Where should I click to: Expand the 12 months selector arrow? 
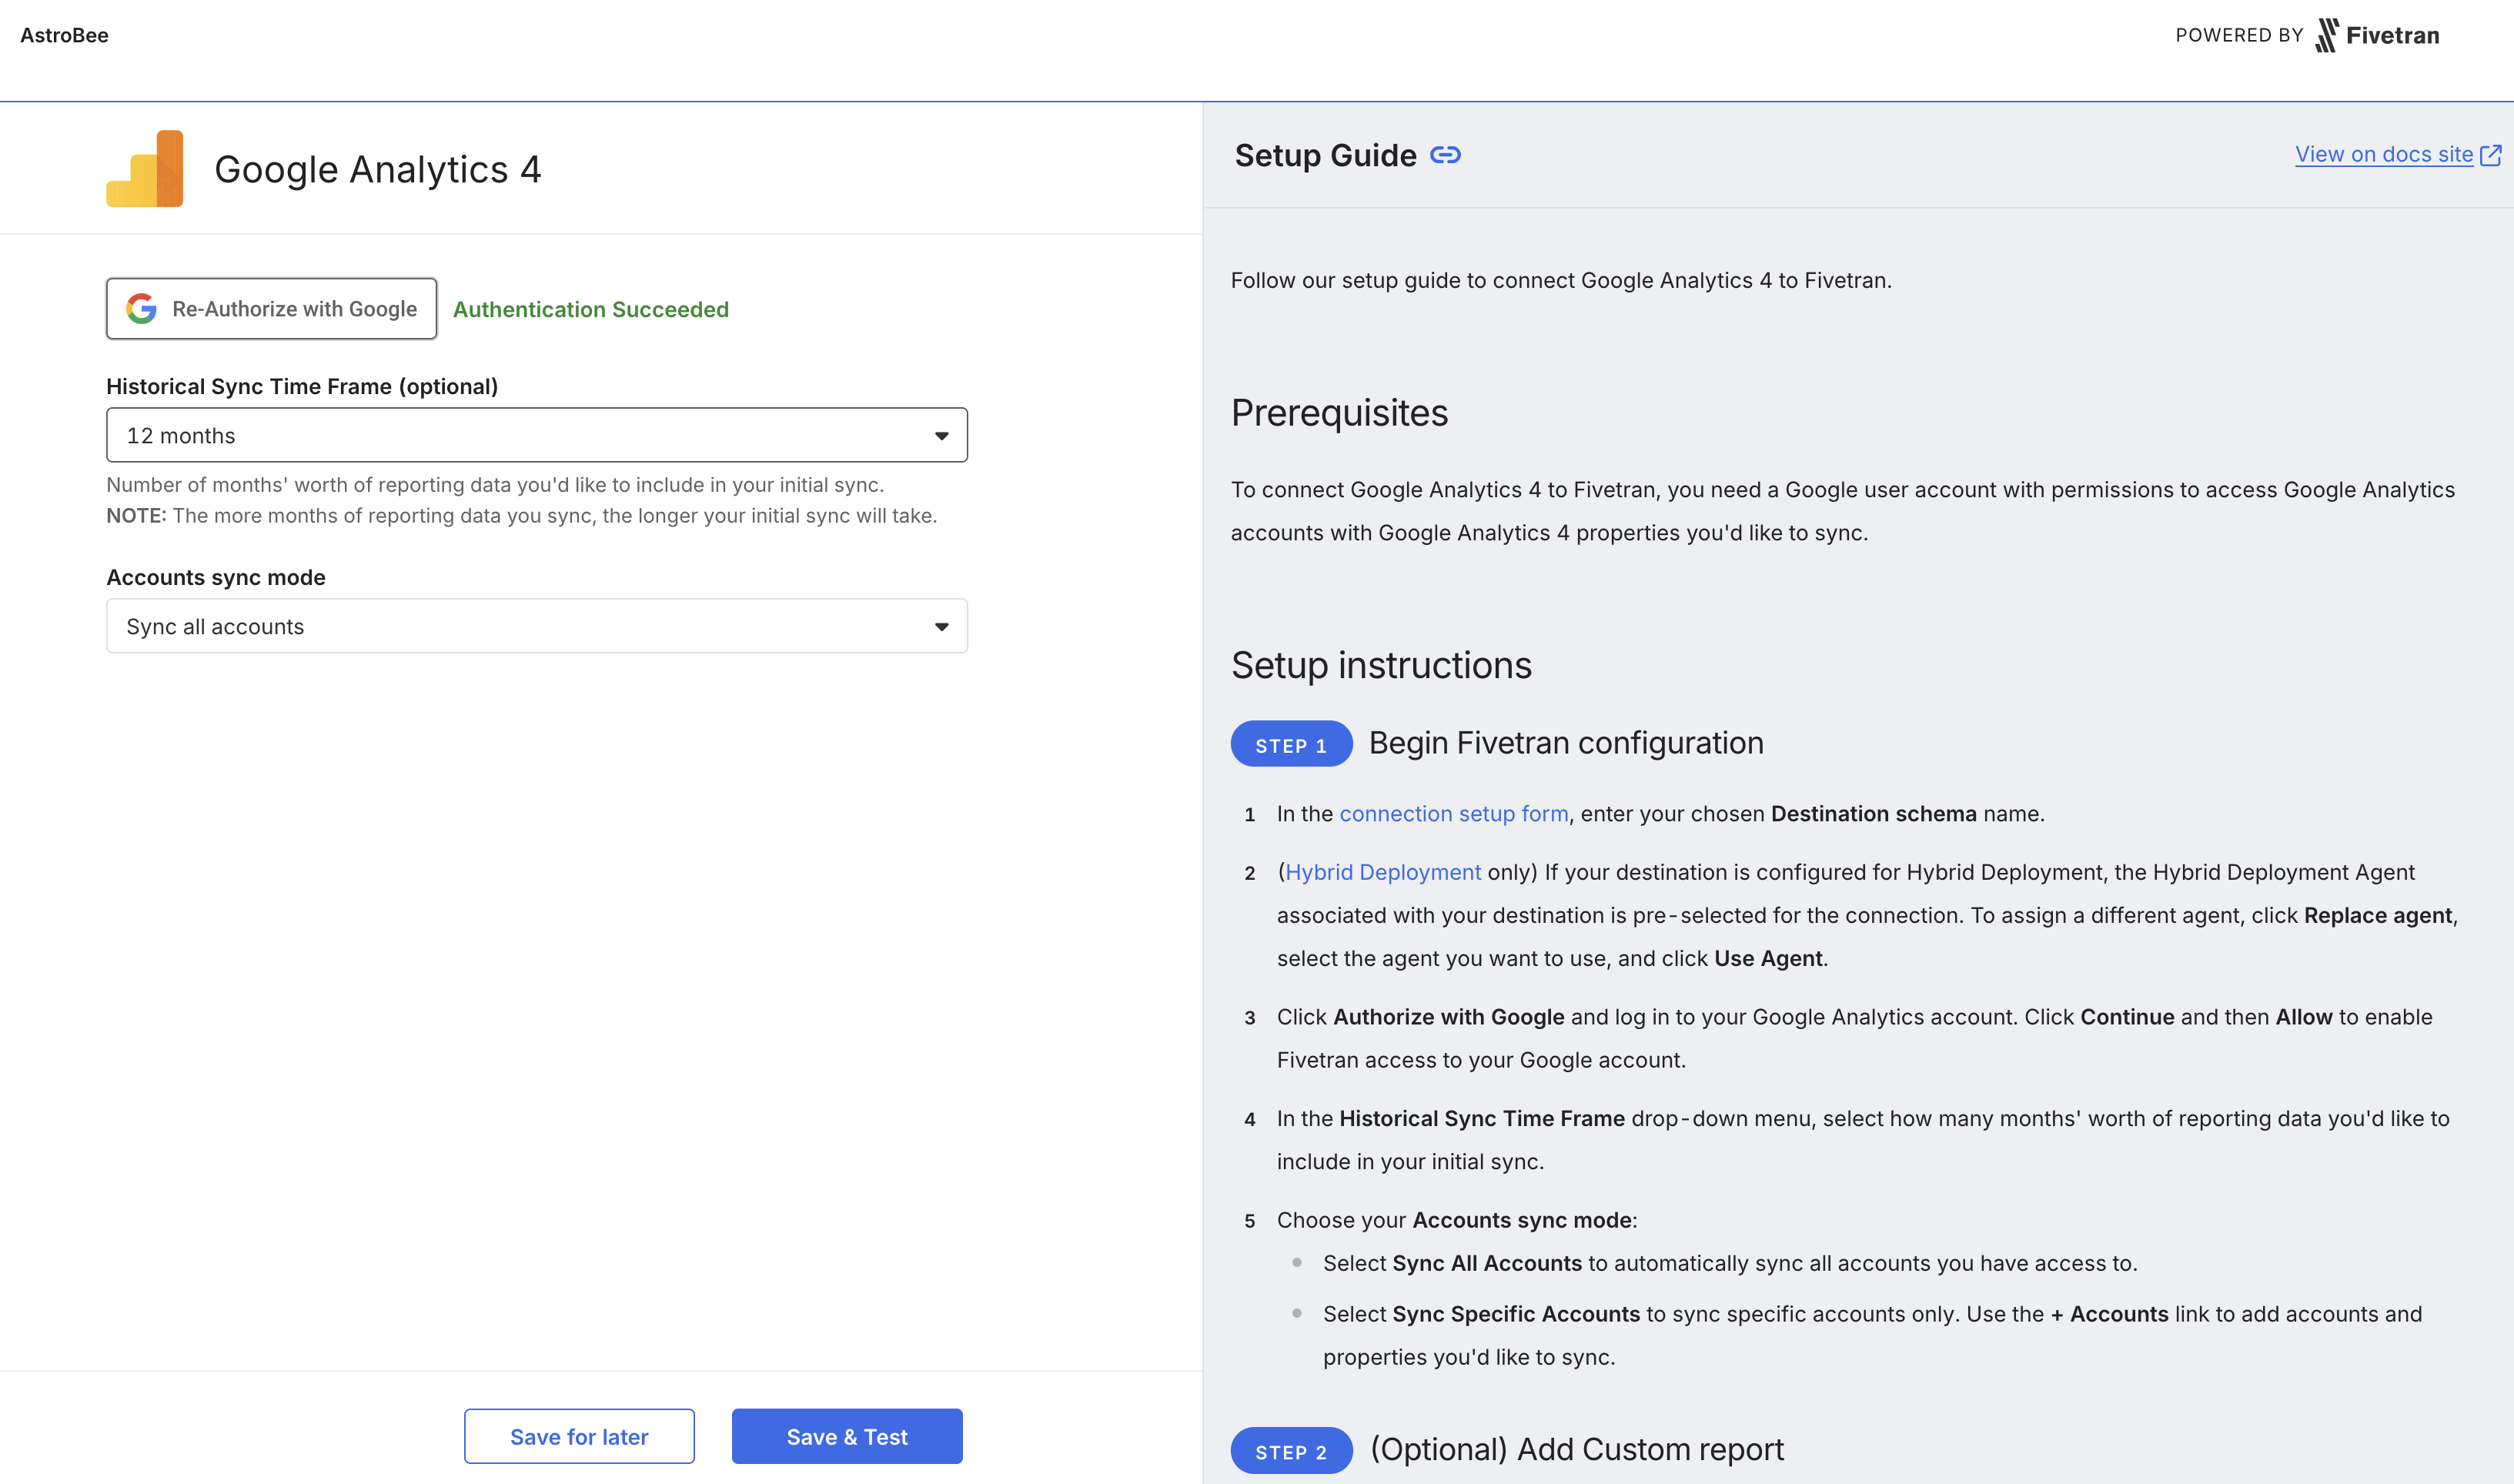coord(941,435)
